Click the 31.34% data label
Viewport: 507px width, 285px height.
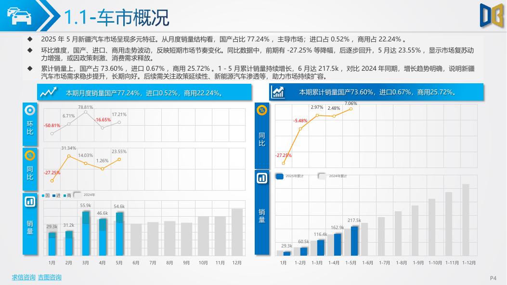[x=68, y=148]
